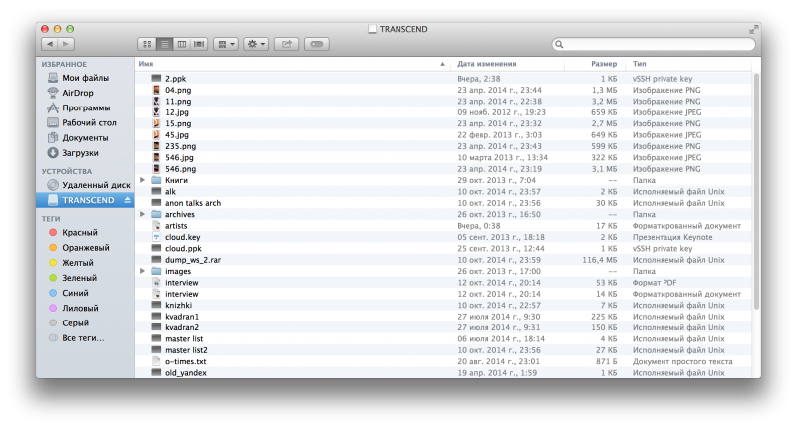Select the 11.png file icon
The image size is (797, 428).
tap(156, 102)
